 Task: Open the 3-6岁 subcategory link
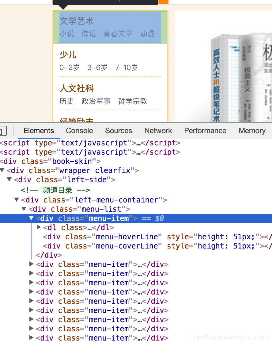coord(97,67)
